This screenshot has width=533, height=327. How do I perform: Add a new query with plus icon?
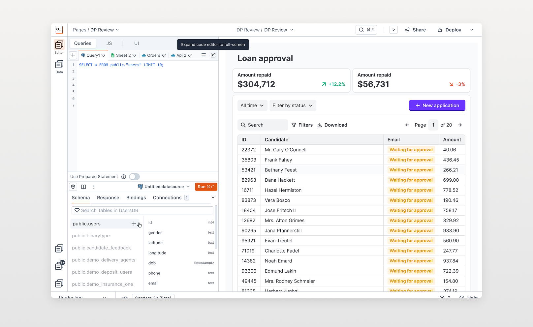pos(73,55)
